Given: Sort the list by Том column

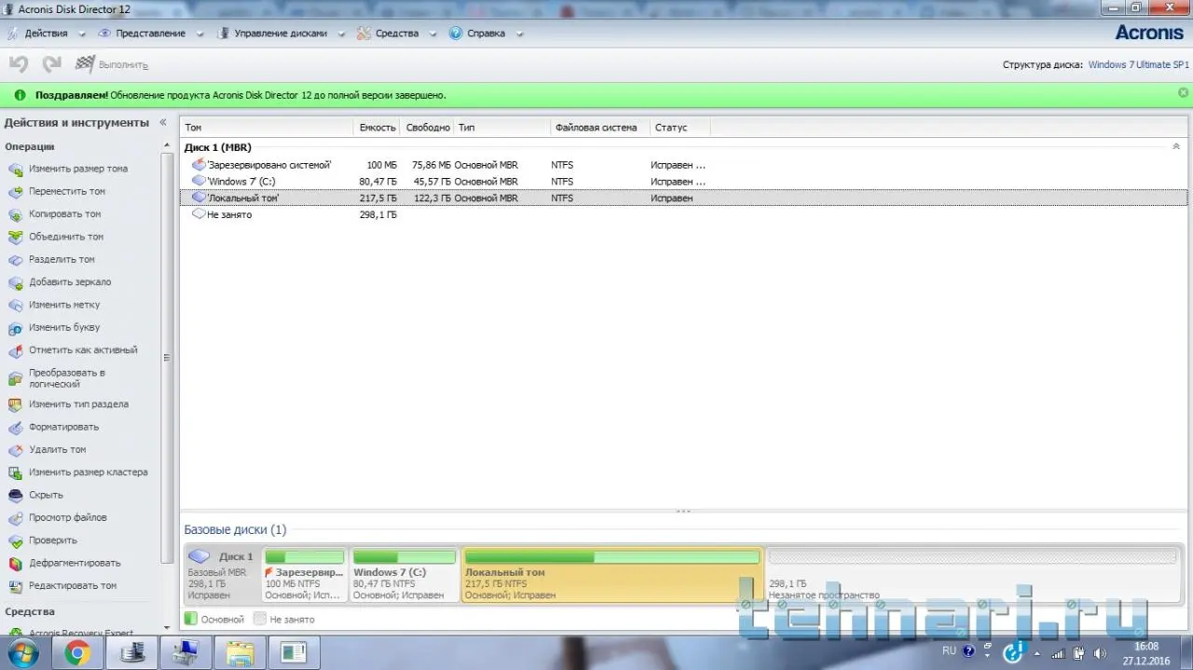Looking at the screenshot, I should coord(267,128).
